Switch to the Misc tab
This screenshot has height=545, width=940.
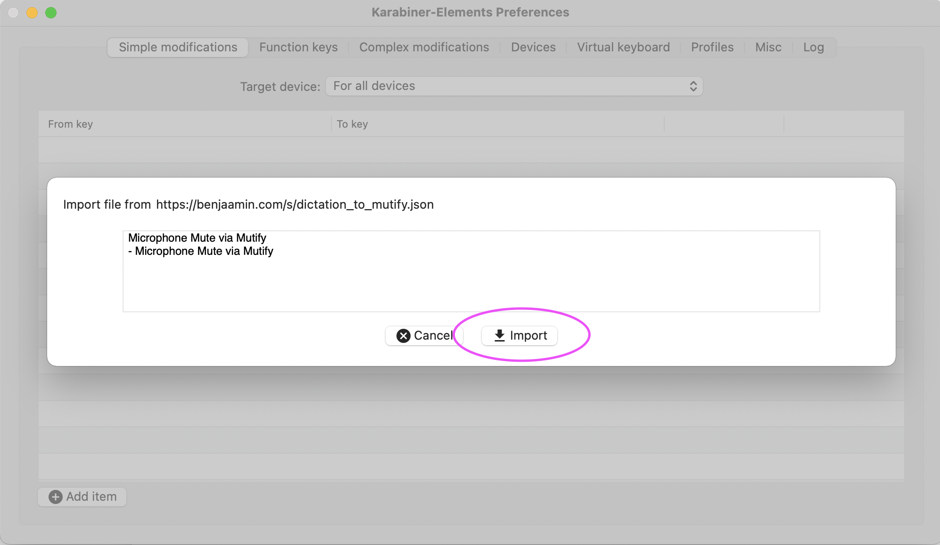point(768,47)
